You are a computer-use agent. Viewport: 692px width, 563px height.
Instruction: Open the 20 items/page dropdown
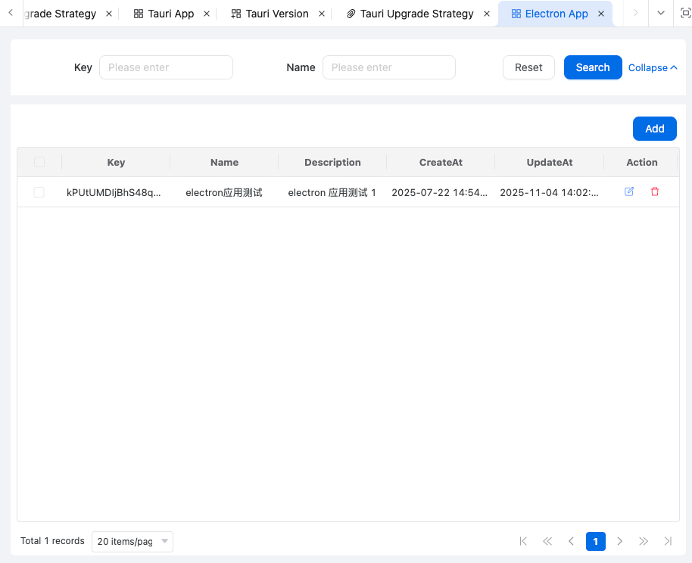(132, 542)
